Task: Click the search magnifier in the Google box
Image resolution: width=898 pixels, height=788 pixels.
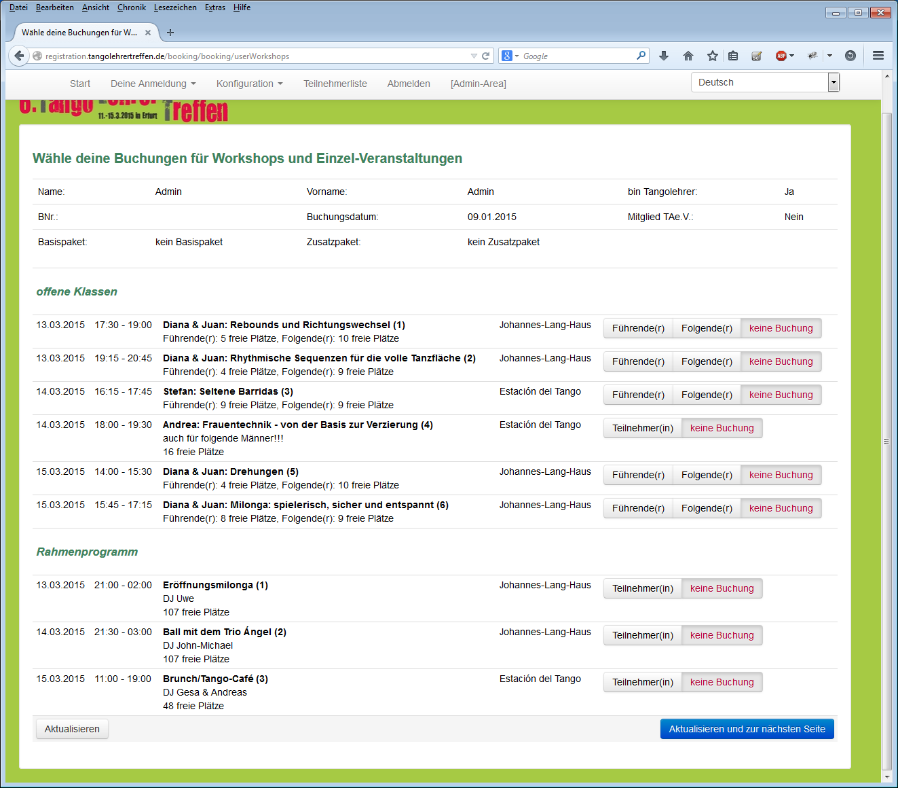Action: coord(641,56)
